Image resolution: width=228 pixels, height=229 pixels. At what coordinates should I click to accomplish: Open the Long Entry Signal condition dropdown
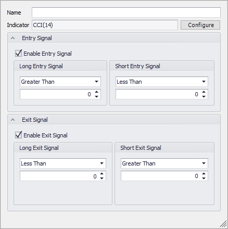click(x=60, y=82)
